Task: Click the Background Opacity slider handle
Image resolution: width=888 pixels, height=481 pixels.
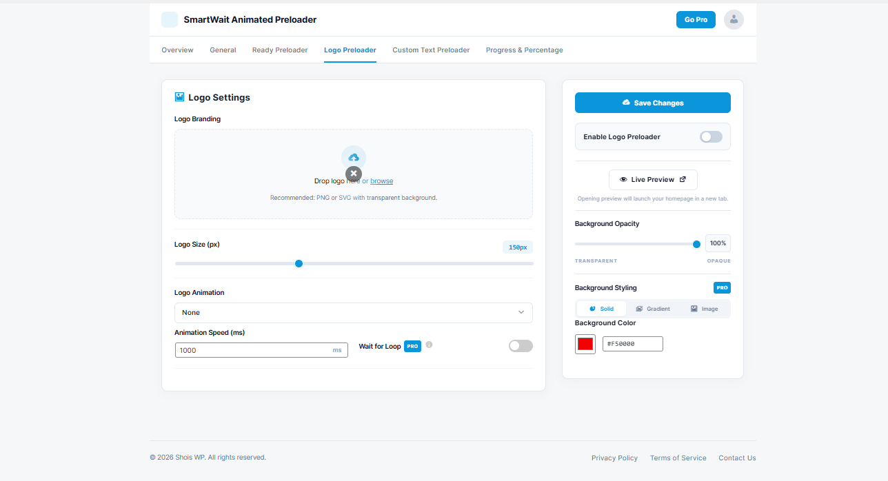Action: click(696, 244)
